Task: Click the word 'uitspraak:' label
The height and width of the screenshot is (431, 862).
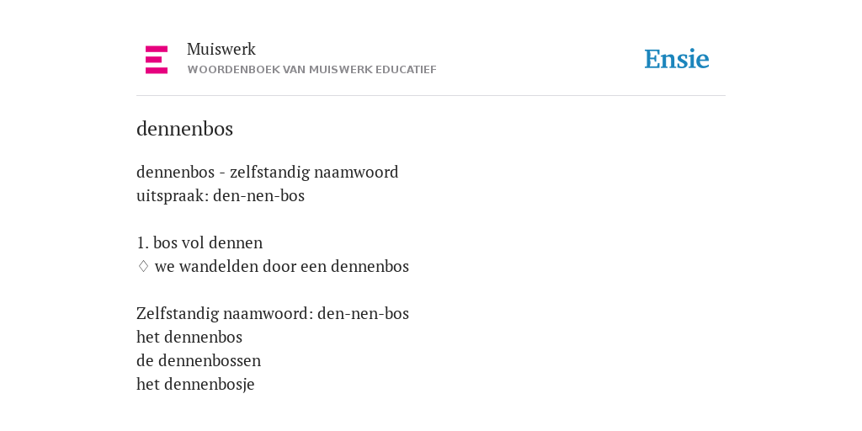Action: [173, 195]
